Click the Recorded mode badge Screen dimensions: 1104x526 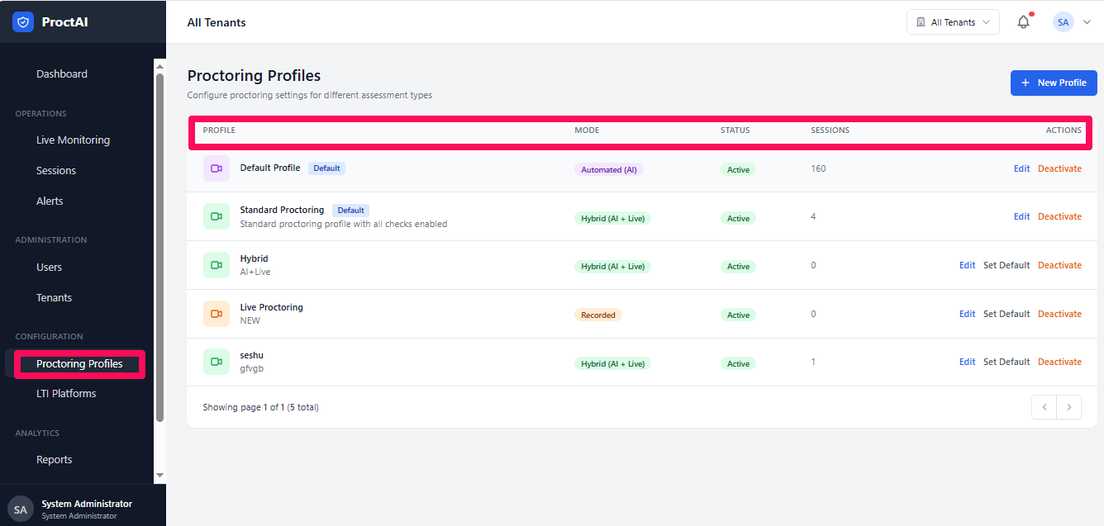point(598,315)
